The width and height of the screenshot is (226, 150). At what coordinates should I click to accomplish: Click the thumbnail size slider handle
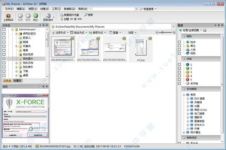[162, 32]
